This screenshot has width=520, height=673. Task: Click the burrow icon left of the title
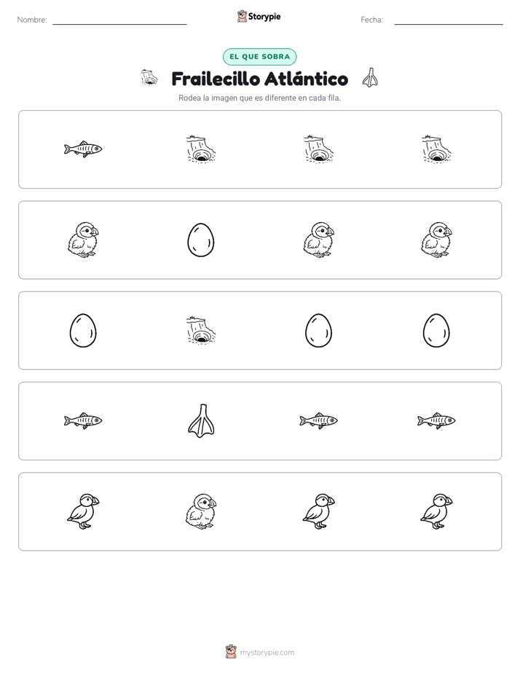[149, 77]
